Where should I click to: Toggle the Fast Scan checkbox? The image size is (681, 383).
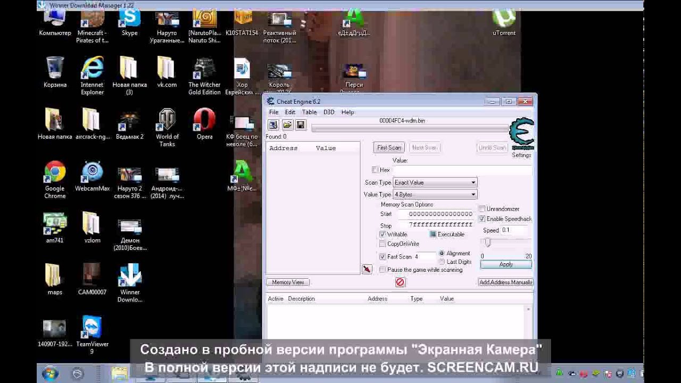[x=383, y=256]
